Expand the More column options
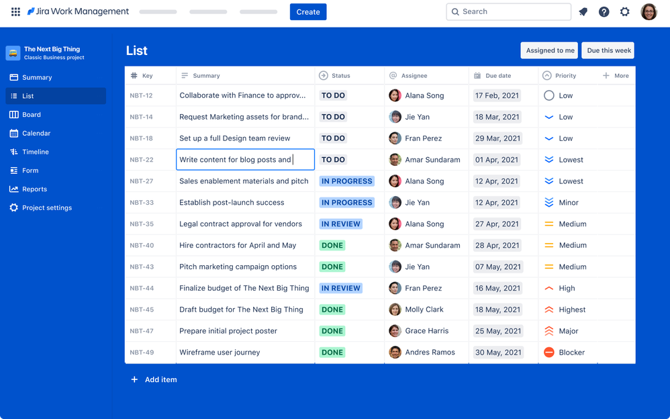 pos(615,75)
